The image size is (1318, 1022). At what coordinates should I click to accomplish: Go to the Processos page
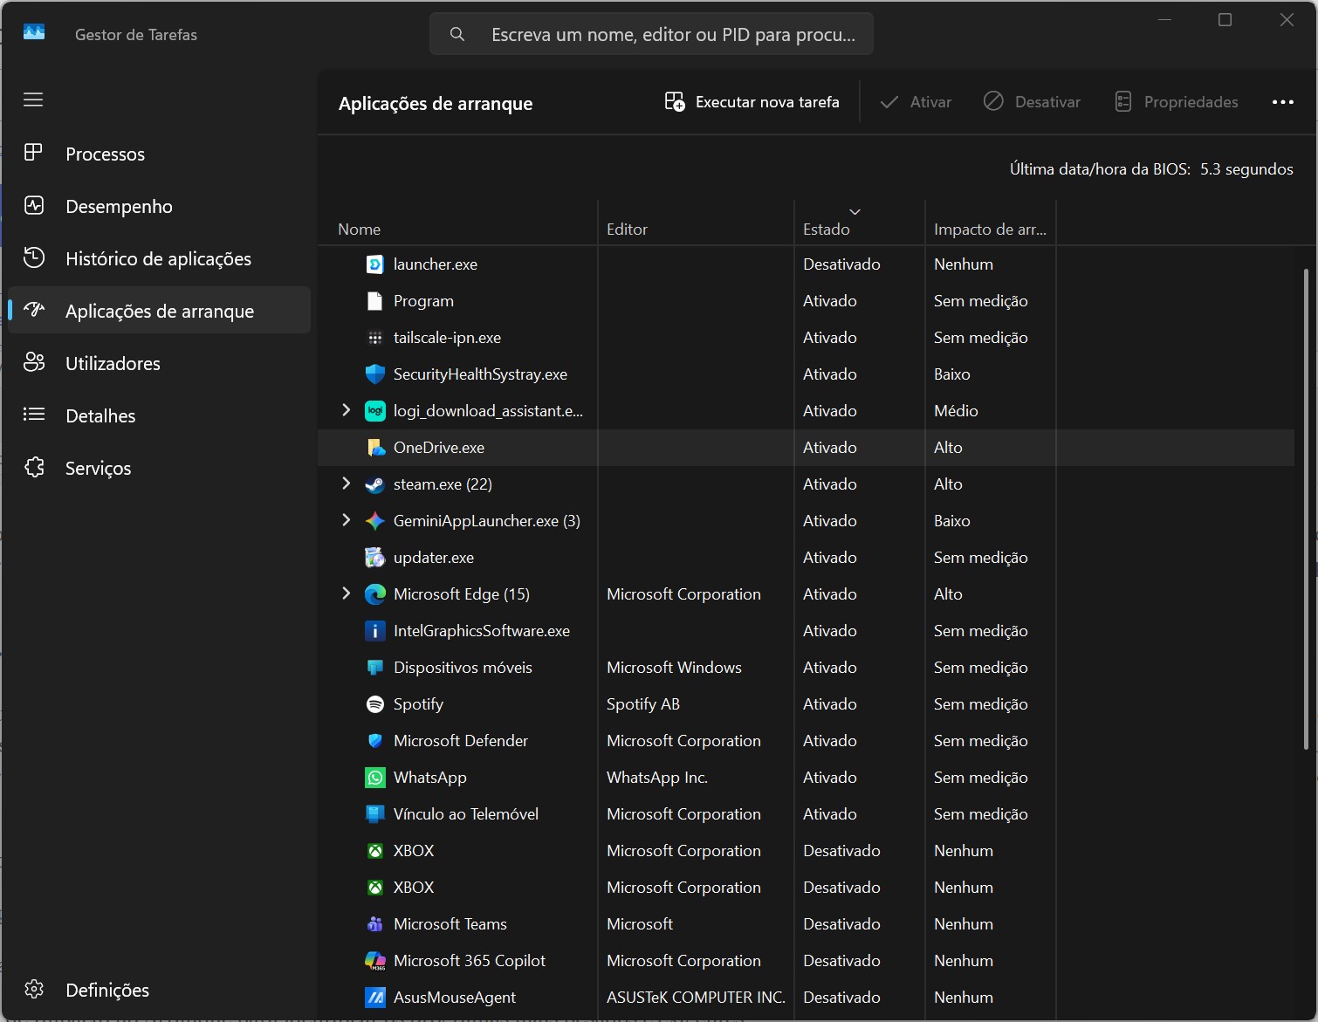click(x=159, y=154)
